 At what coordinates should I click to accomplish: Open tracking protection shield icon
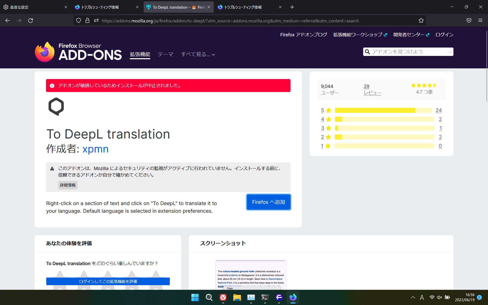point(79,21)
